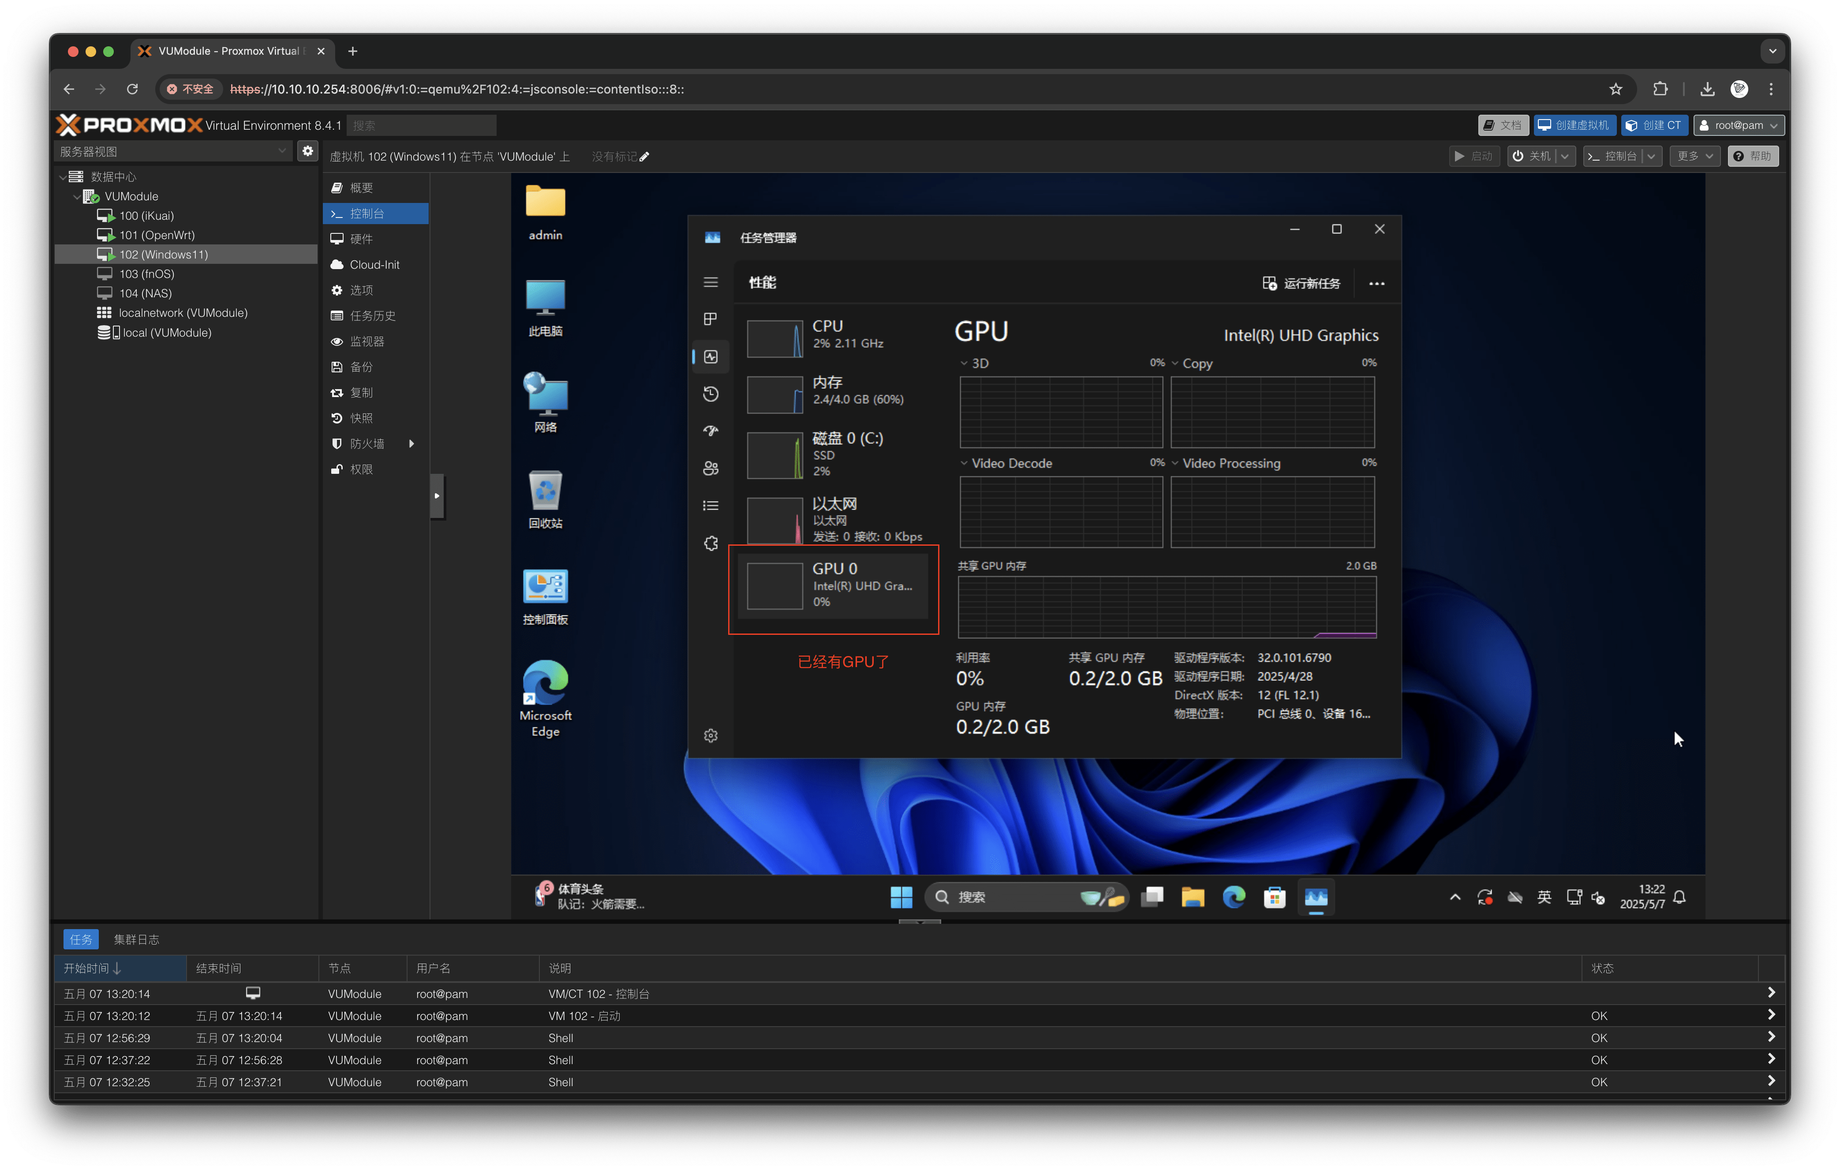Image resolution: width=1840 pixels, height=1170 pixels.
Task: Open the Task Manager performance sidebar icon
Action: pos(711,357)
